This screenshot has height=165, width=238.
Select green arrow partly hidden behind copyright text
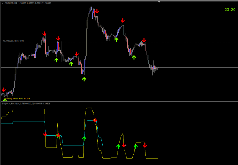click(5, 100)
